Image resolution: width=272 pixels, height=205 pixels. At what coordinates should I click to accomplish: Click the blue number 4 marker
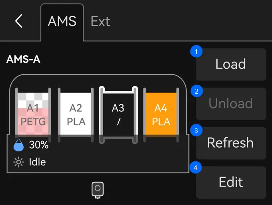pyautogui.click(x=196, y=168)
